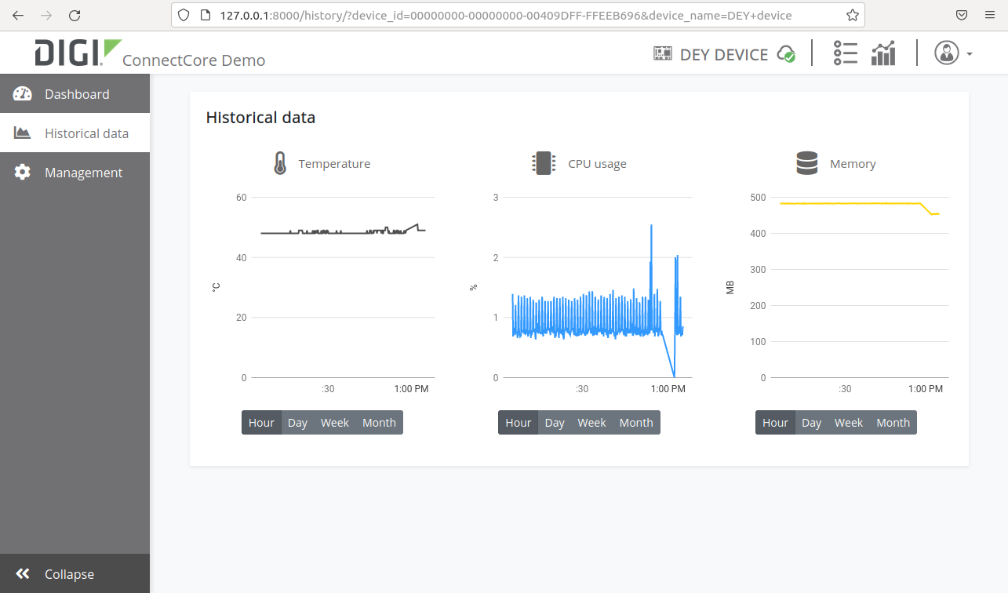Image resolution: width=1008 pixels, height=593 pixels.
Task: Click the DEY DEVICE name in header
Action: 724,54
